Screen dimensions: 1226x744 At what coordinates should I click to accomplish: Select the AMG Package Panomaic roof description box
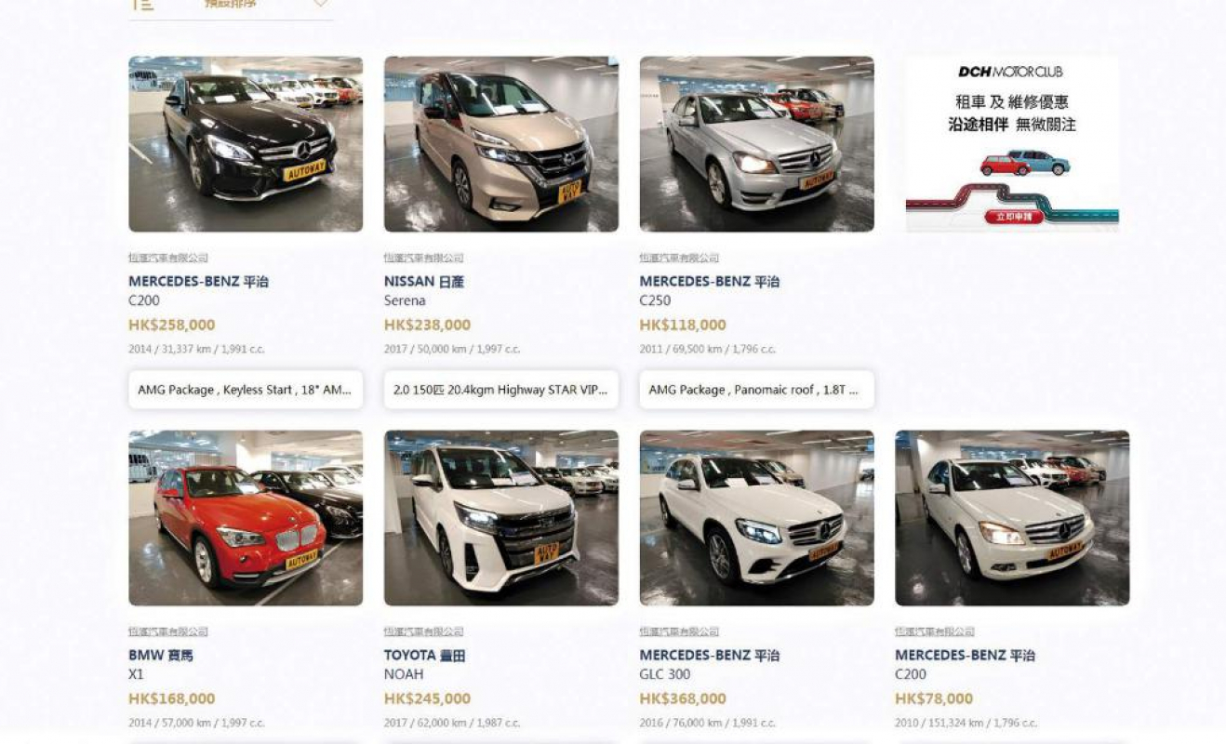click(756, 390)
